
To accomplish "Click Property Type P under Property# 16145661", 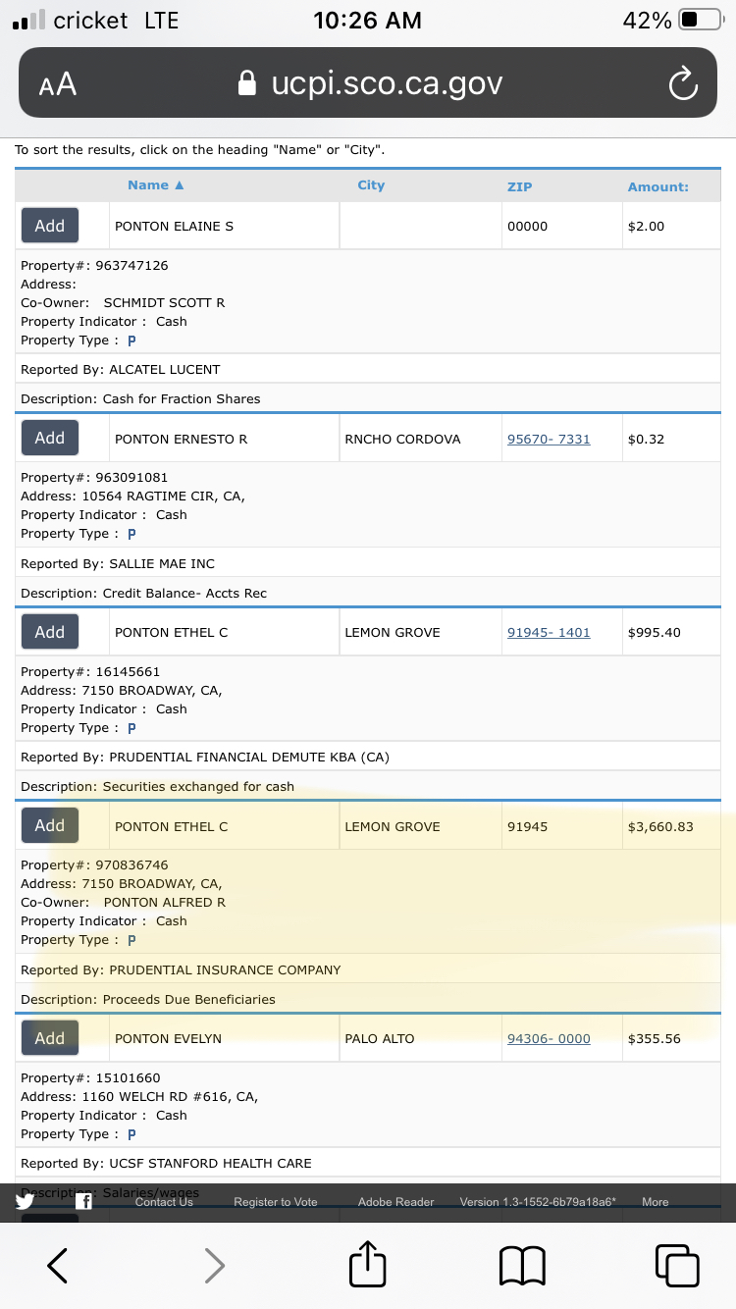I will click(131, 728).
